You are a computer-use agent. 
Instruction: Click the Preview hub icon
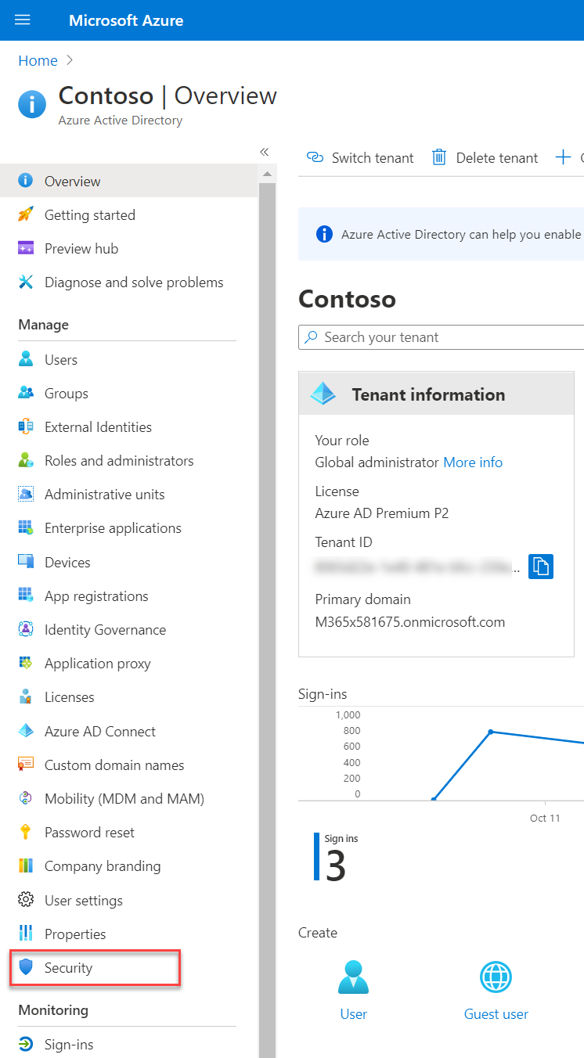click(x=26, y=248)
